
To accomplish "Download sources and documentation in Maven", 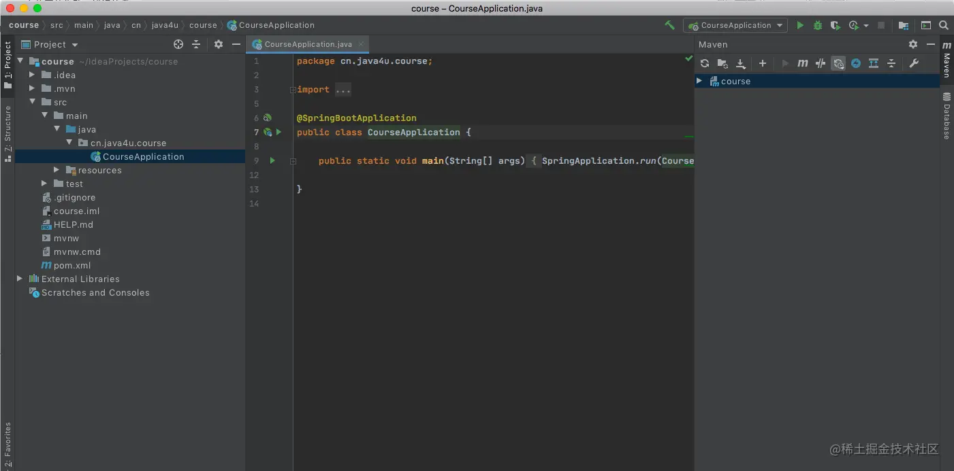I will (x=740, y=63).
